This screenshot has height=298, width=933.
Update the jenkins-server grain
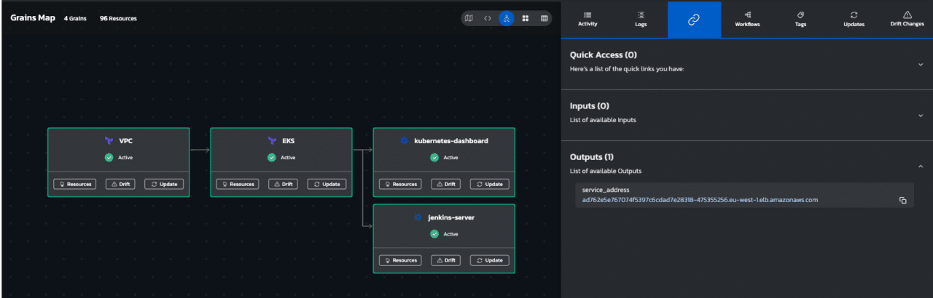[489, 260]
